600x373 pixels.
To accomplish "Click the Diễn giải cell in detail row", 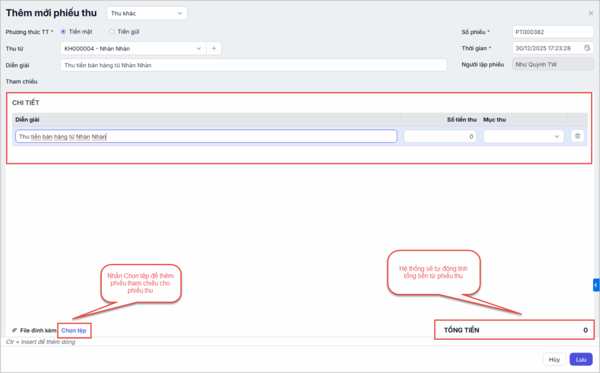I will [x=206, y=136].
